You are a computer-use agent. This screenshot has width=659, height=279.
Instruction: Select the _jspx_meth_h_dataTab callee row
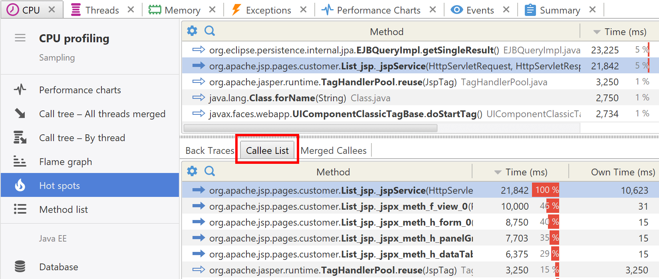tap(420, 254)
